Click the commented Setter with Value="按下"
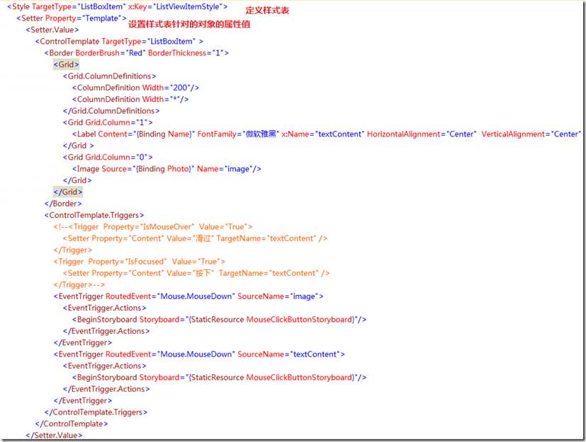 point(196,273)
